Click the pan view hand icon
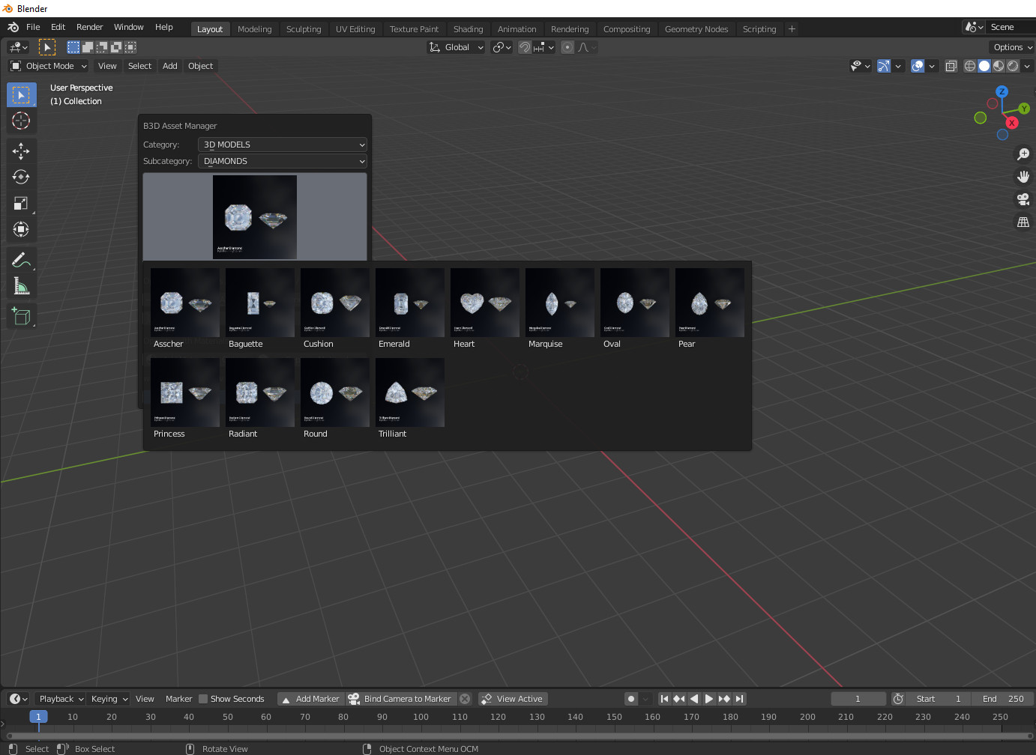Viewport: 1036px width, 755px height. click(1023, 177)
